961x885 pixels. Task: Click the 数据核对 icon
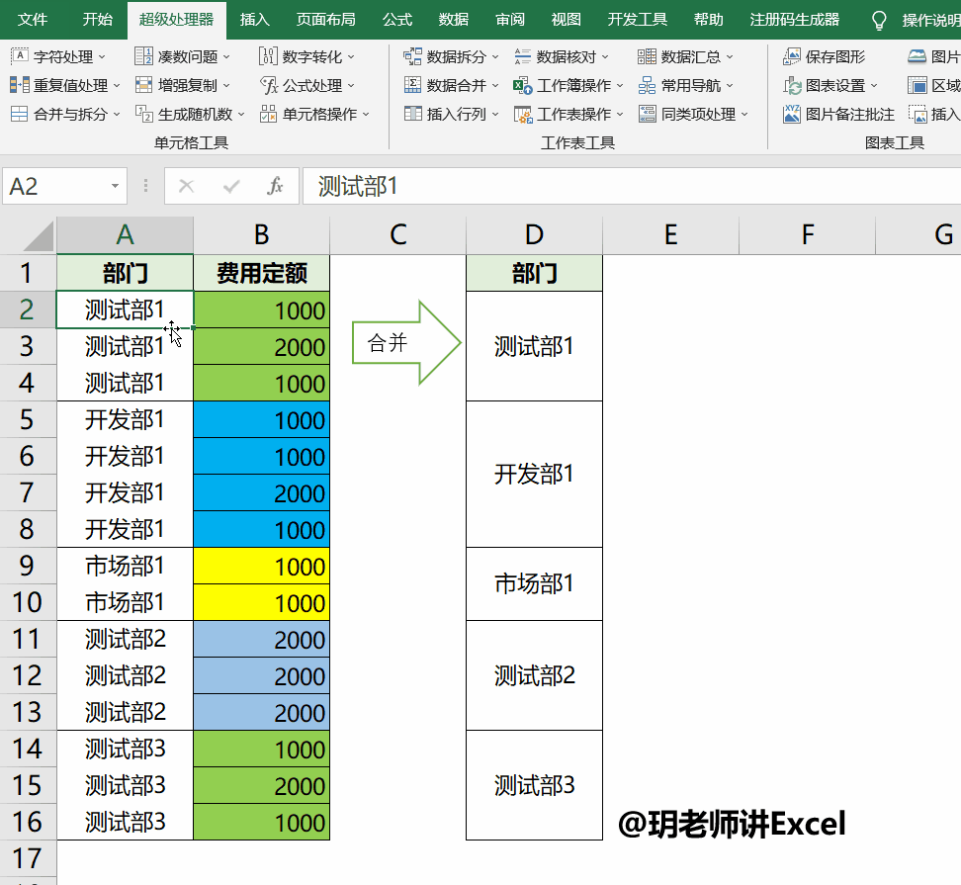(523, 56)
